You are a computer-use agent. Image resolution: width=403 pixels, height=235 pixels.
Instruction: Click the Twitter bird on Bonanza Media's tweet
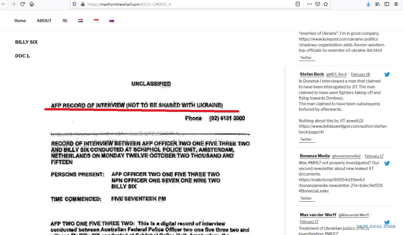pos(387,163)
